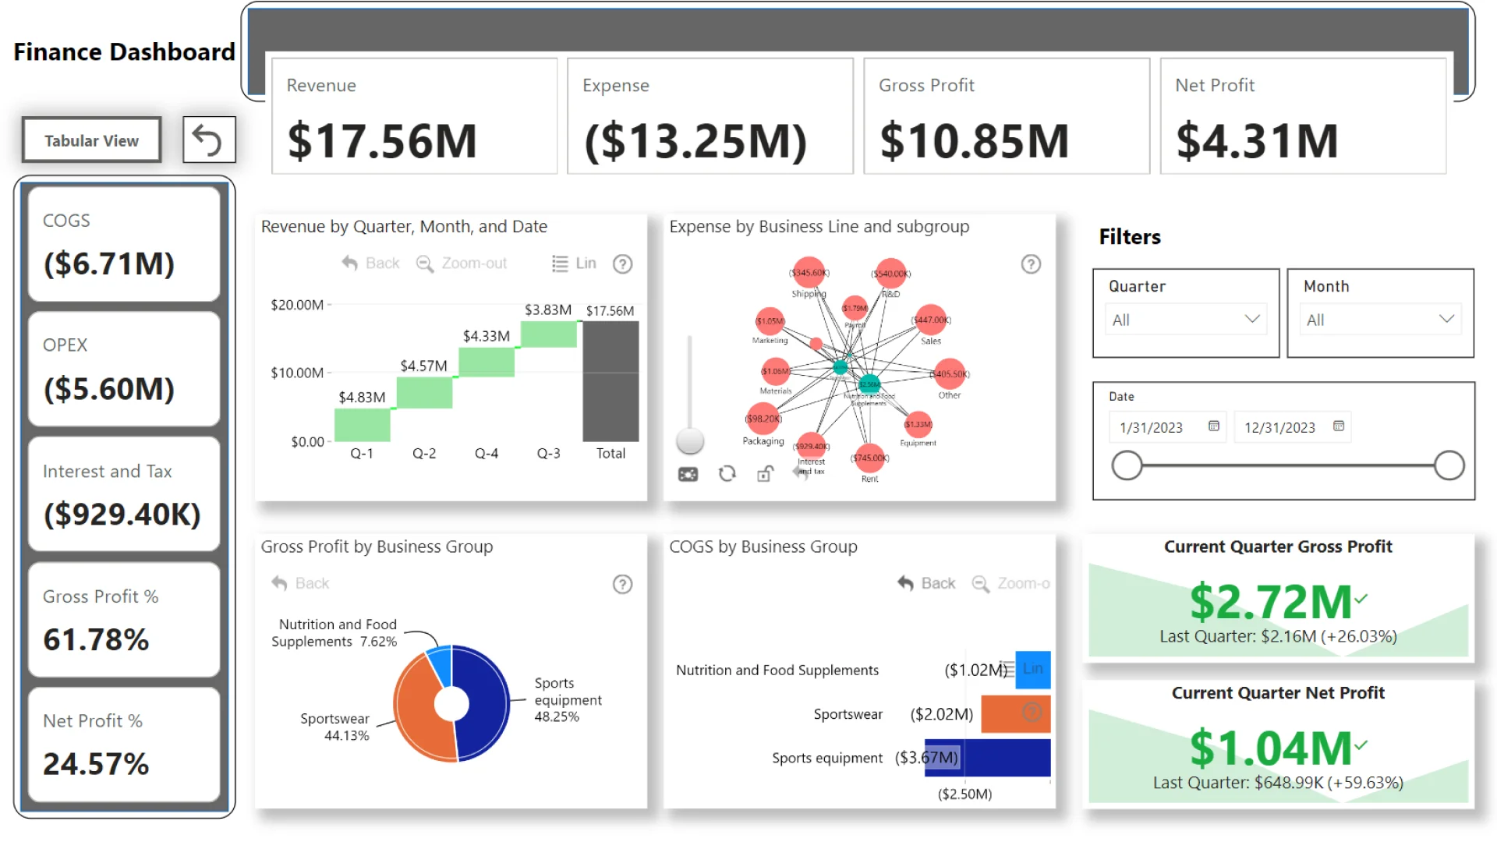Click the undo arrow button beside Tabular View
This screenshot has height=842, width=1497.
coord(208,140)
